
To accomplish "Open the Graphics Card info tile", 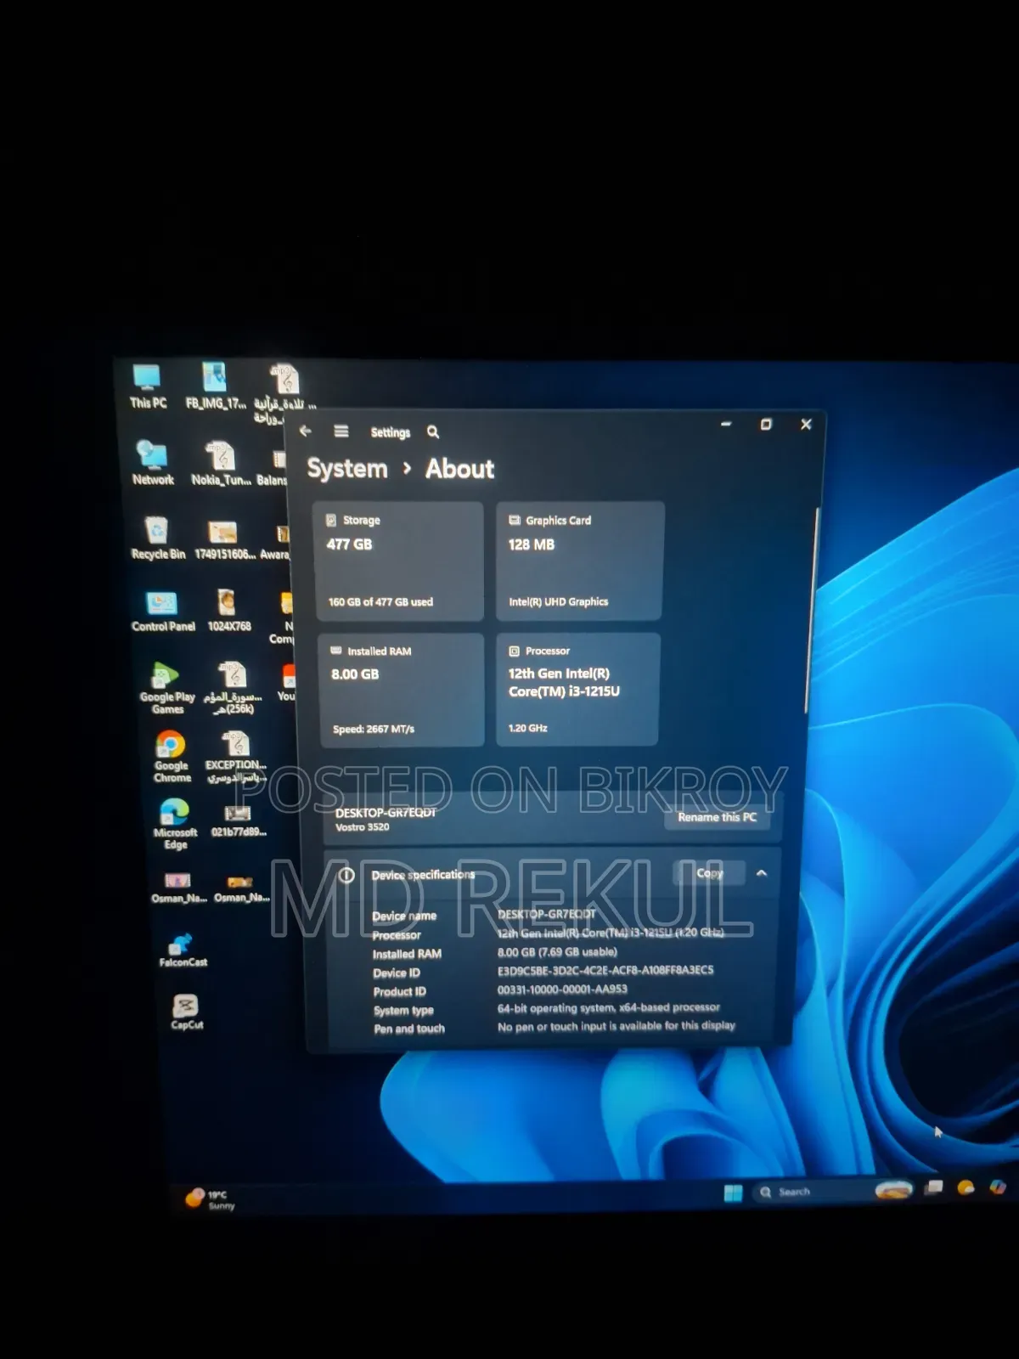I will [x=579, y=561].
